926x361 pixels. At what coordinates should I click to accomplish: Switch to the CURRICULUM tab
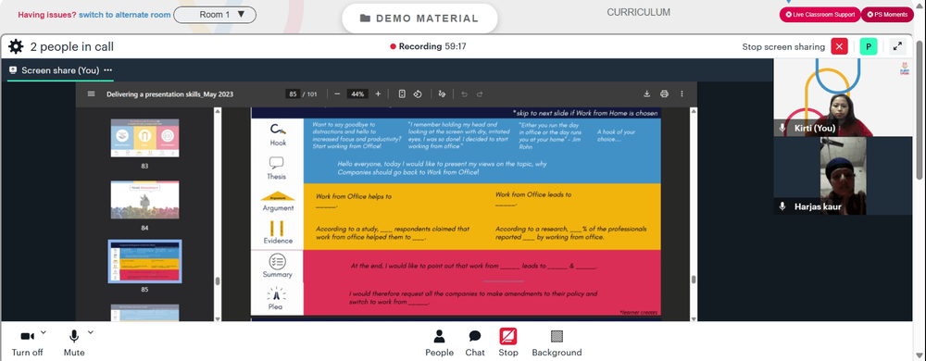pyautogui.click(x=638, y=12)
